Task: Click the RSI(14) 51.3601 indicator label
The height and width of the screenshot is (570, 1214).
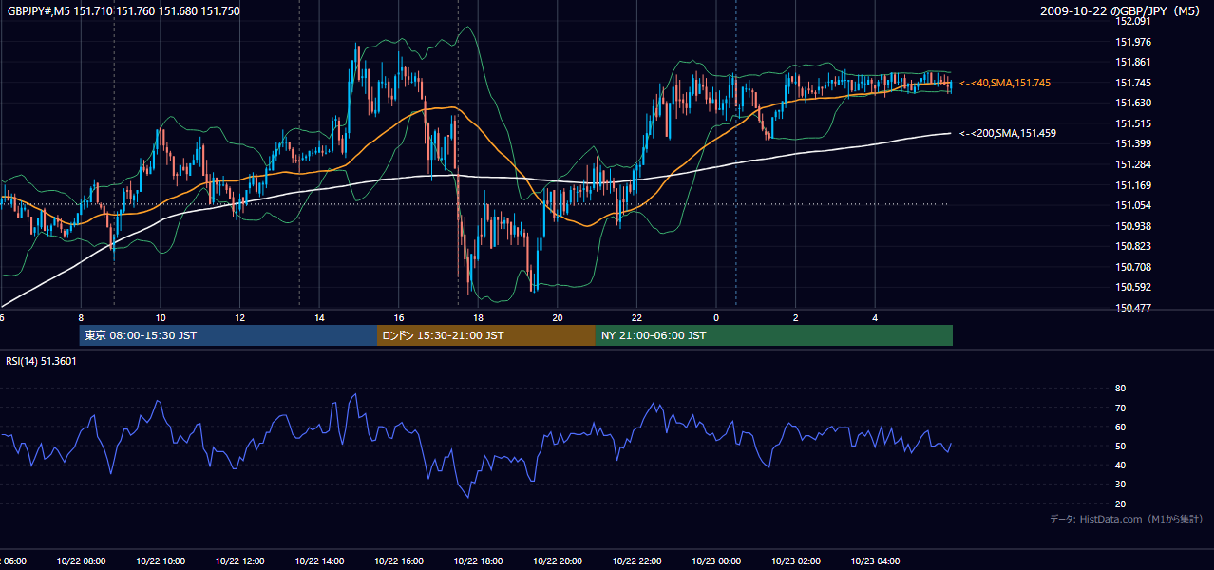Action: pos(42,361)
